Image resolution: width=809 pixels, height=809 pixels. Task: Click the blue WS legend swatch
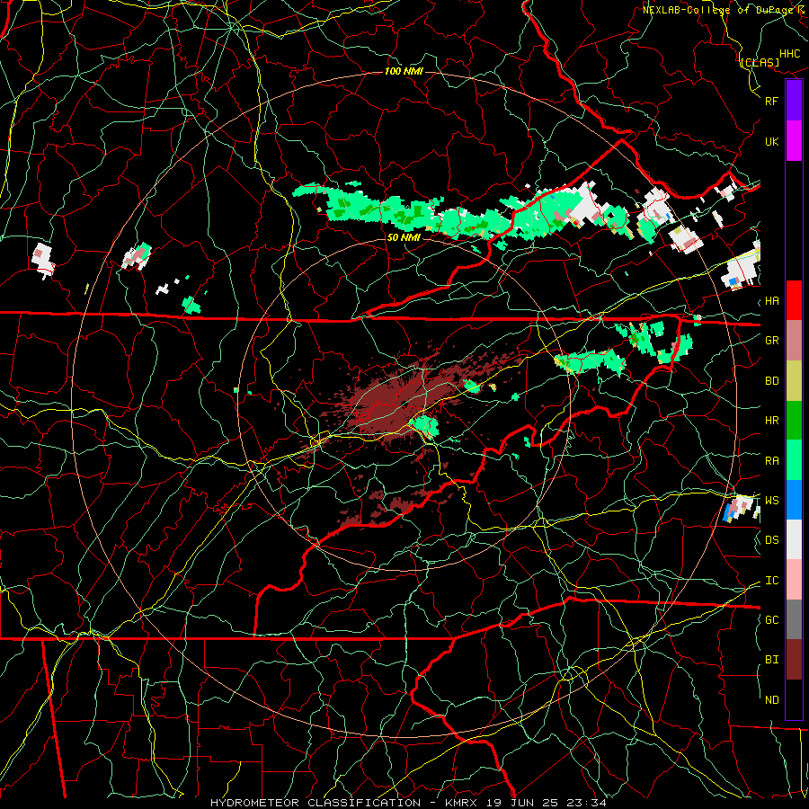coord(794,500)
